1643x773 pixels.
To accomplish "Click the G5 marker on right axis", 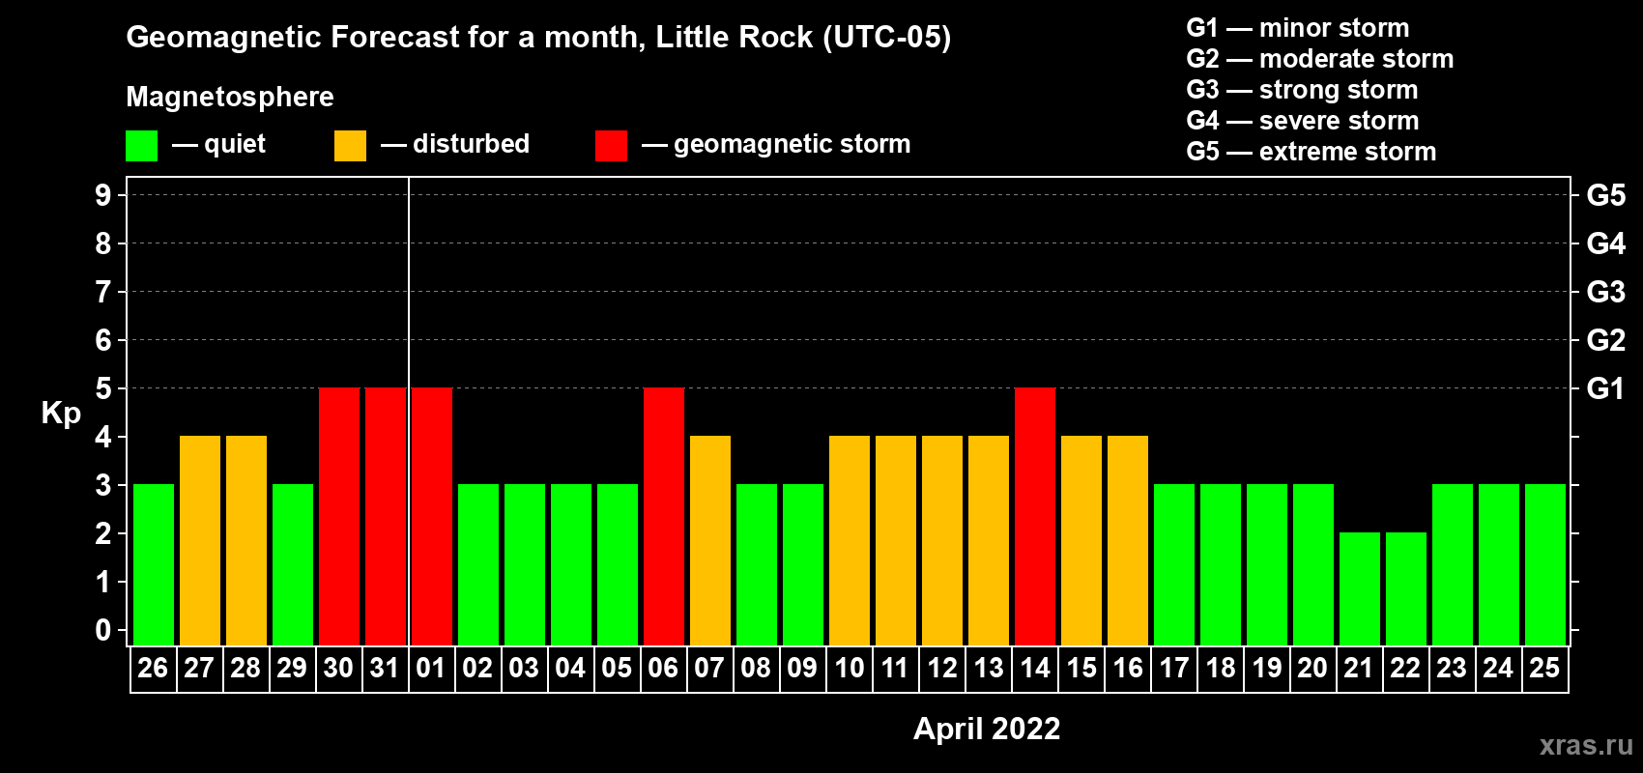I will pyautogui.click(x=1605, y=195).
